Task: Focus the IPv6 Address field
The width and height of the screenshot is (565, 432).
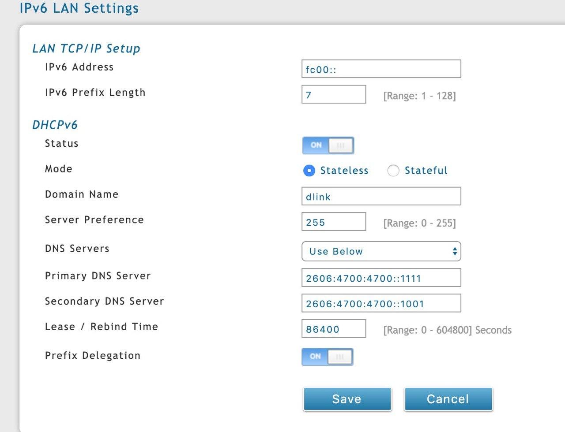Action: coord(381,69)
